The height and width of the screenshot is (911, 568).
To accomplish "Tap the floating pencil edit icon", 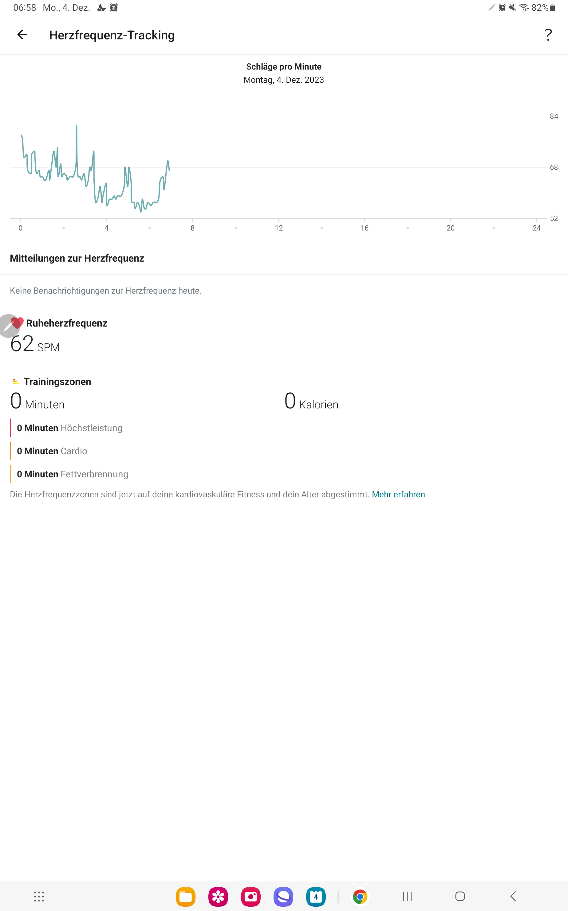I will (8, 326).
